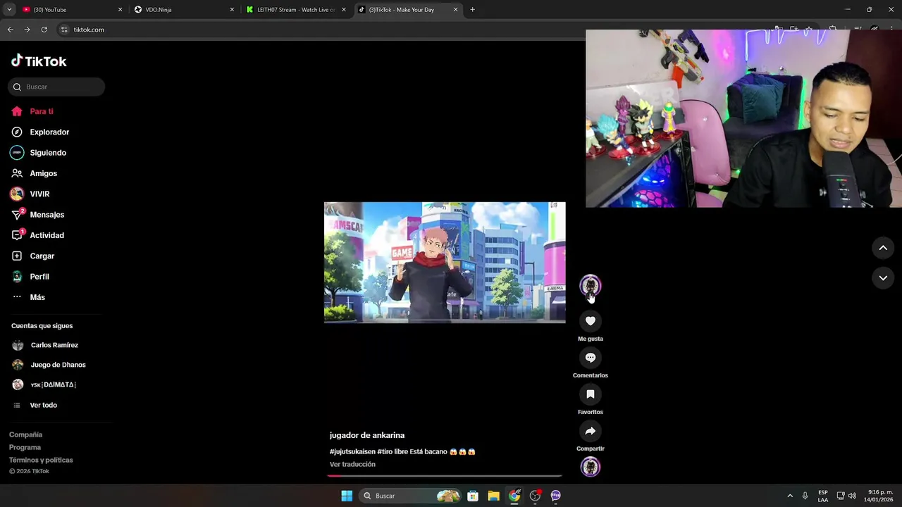Click the creator avatar beside the video

coord(591,285)
